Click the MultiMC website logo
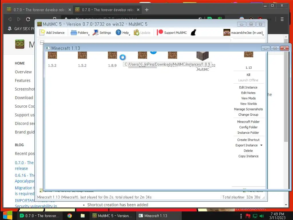Screen dimensions: 293x220 click(x=20, y=44)
